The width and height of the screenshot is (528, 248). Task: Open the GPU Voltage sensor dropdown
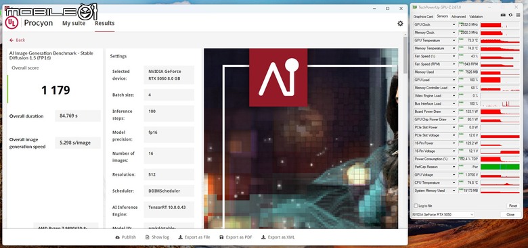(x=454, y=175)
